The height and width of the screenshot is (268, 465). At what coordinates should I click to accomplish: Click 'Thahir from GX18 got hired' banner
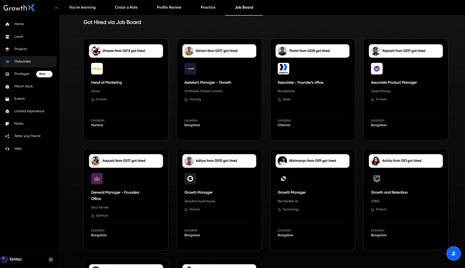click(x=312, y=51)
